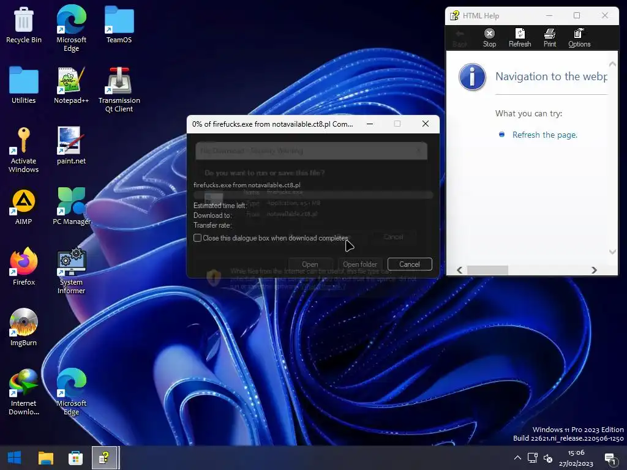This screenshot has width=627, height=470.
Task: Click the blue information icon in HTML Help
Action: 472,76
